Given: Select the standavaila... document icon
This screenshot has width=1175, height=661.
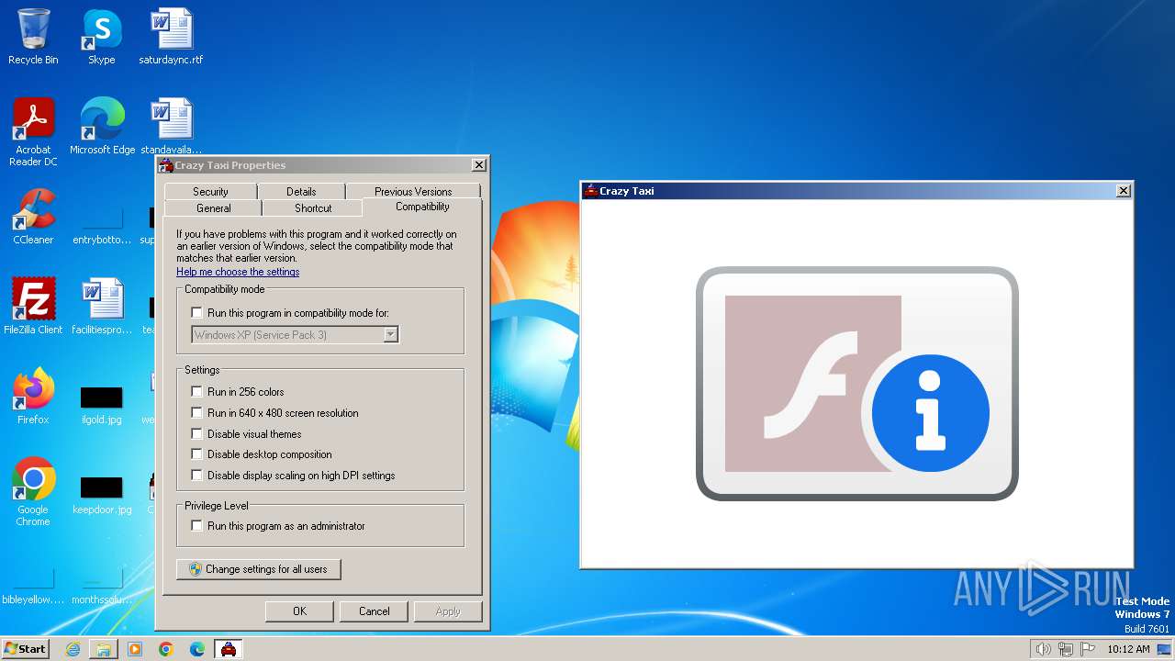Looking at the screenshot, I should click(x=171, y=127).
